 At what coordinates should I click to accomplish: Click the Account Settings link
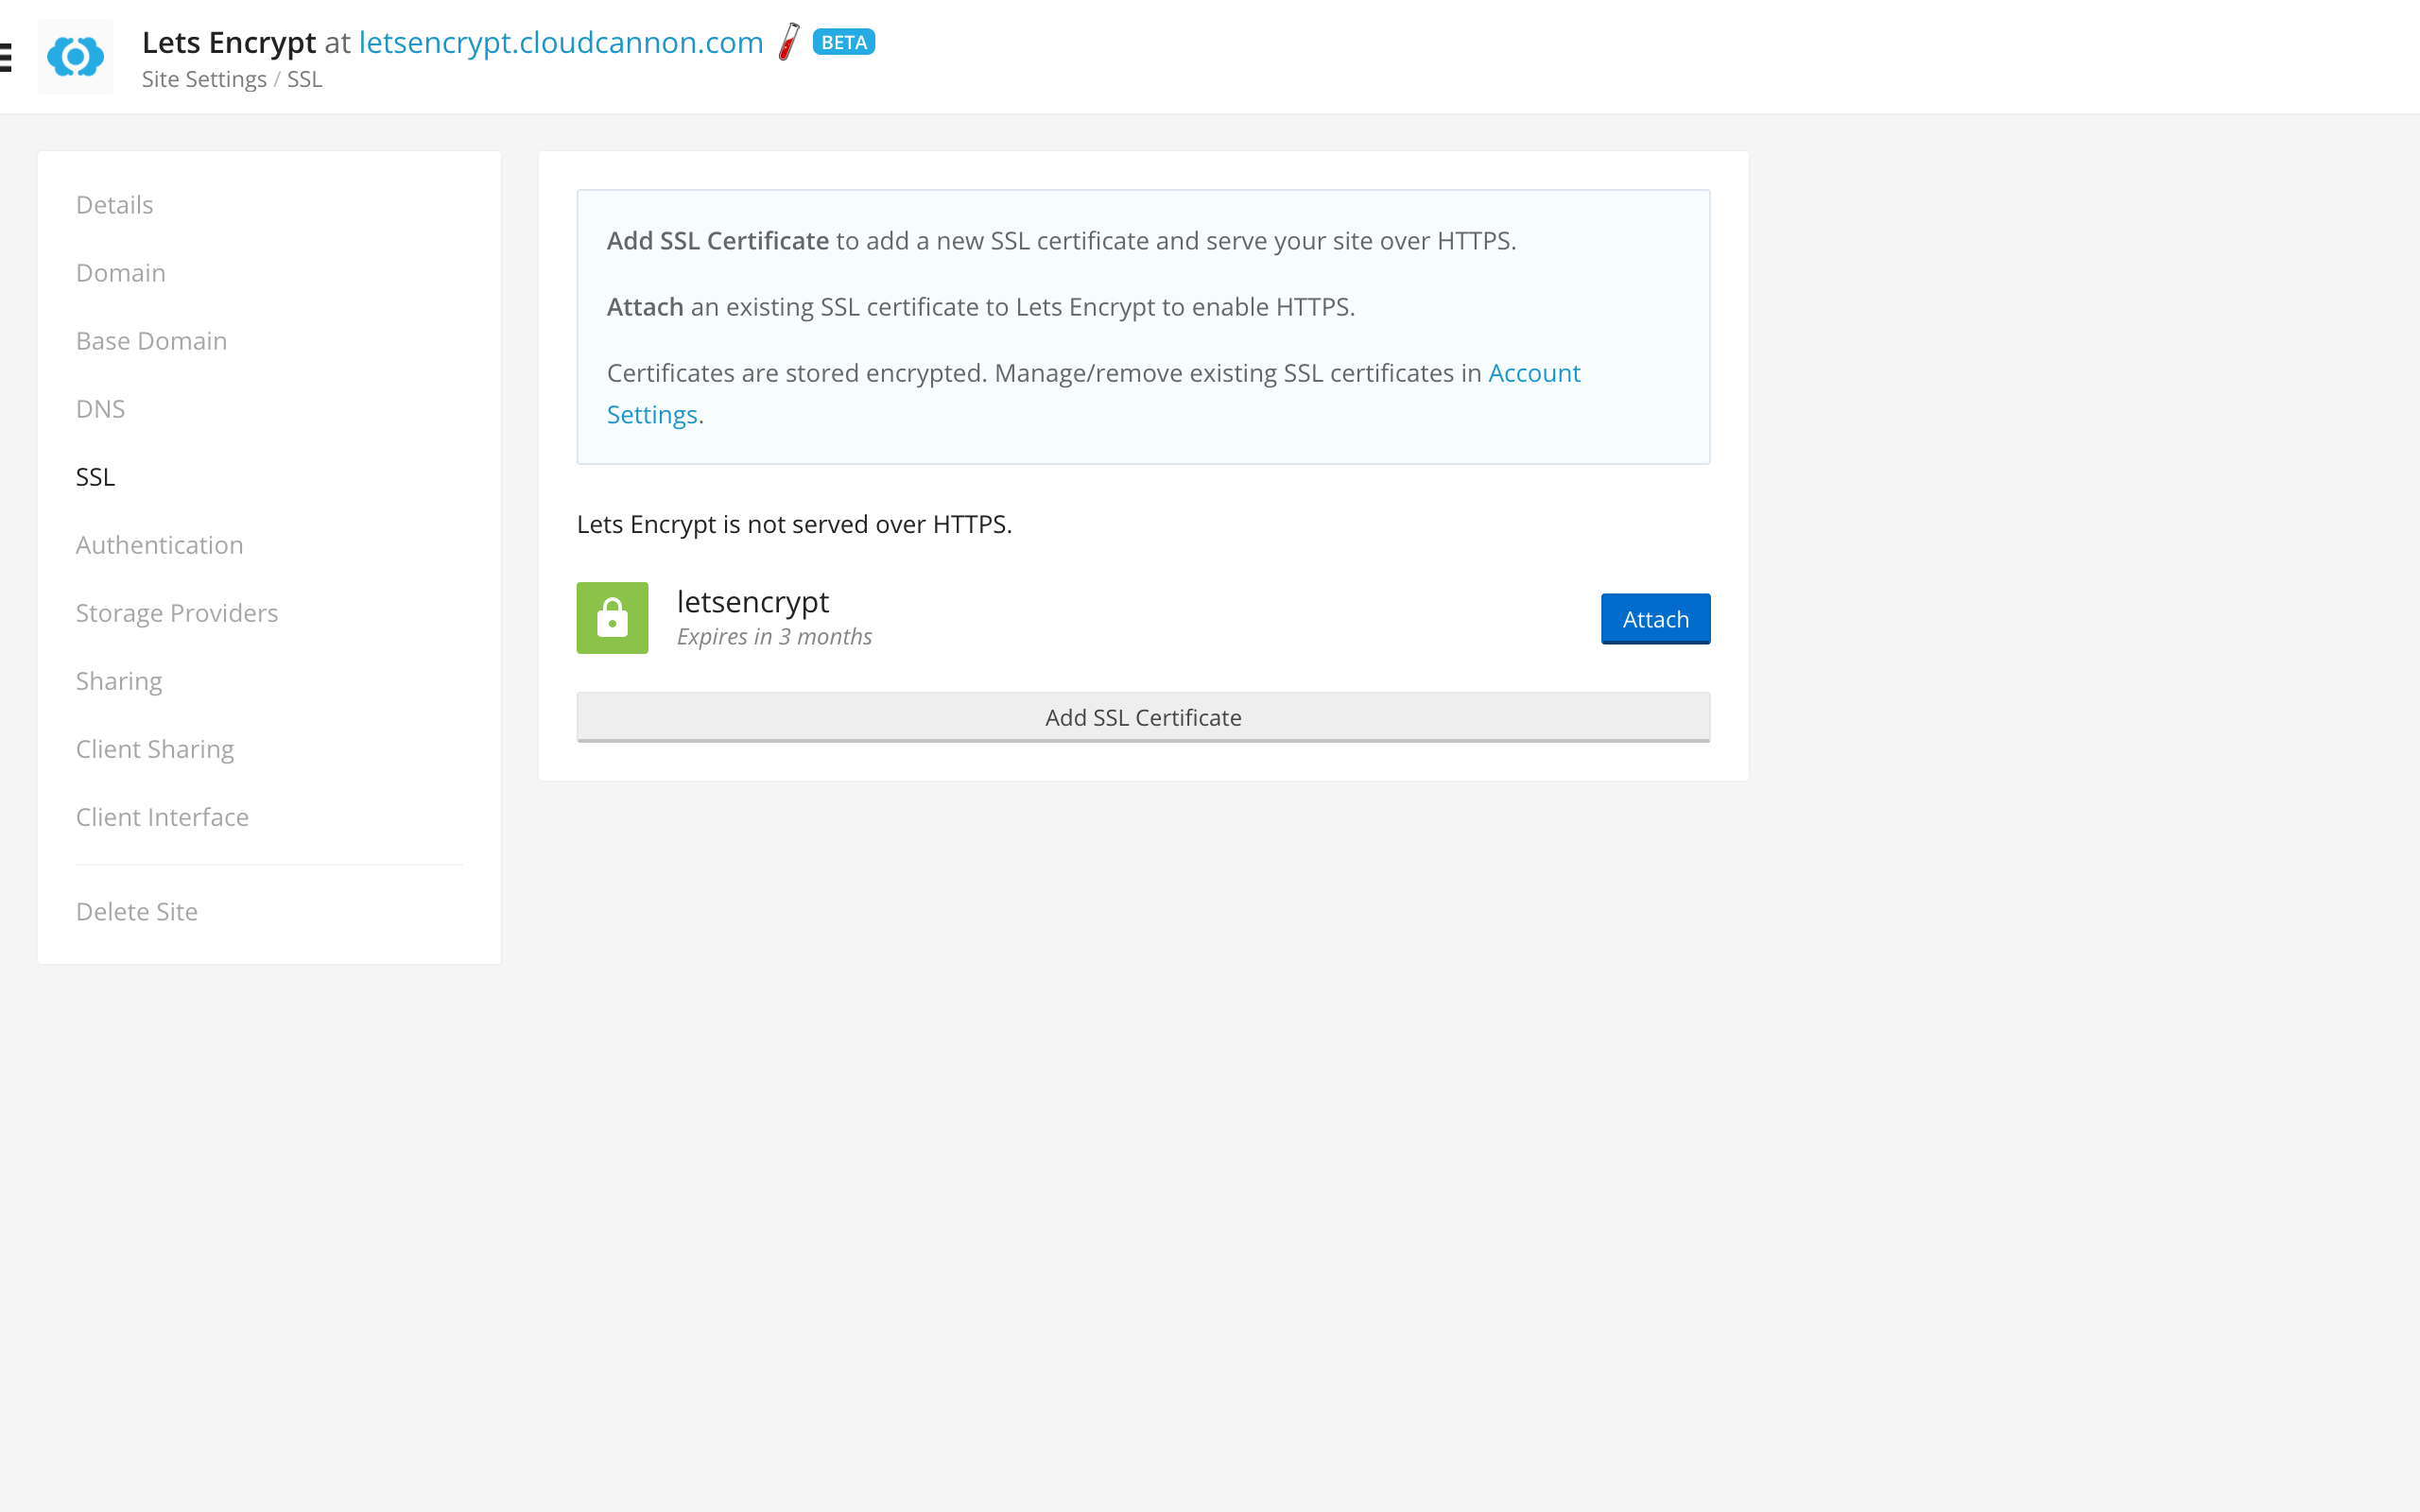click(x=1093, y=392)
